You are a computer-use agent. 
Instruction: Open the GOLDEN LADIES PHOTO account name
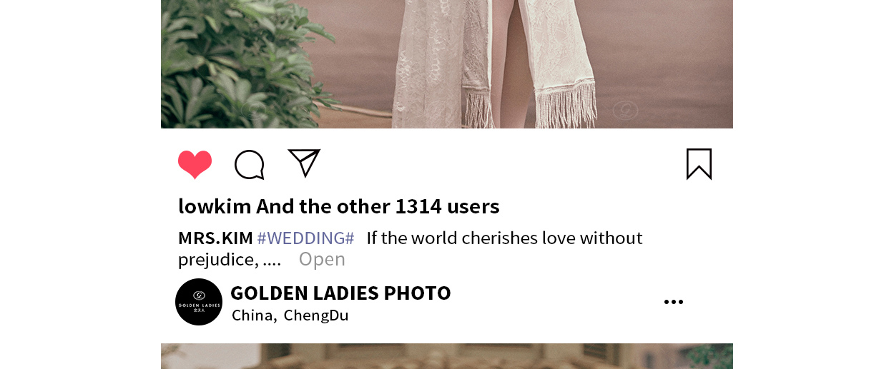[340, 293]
